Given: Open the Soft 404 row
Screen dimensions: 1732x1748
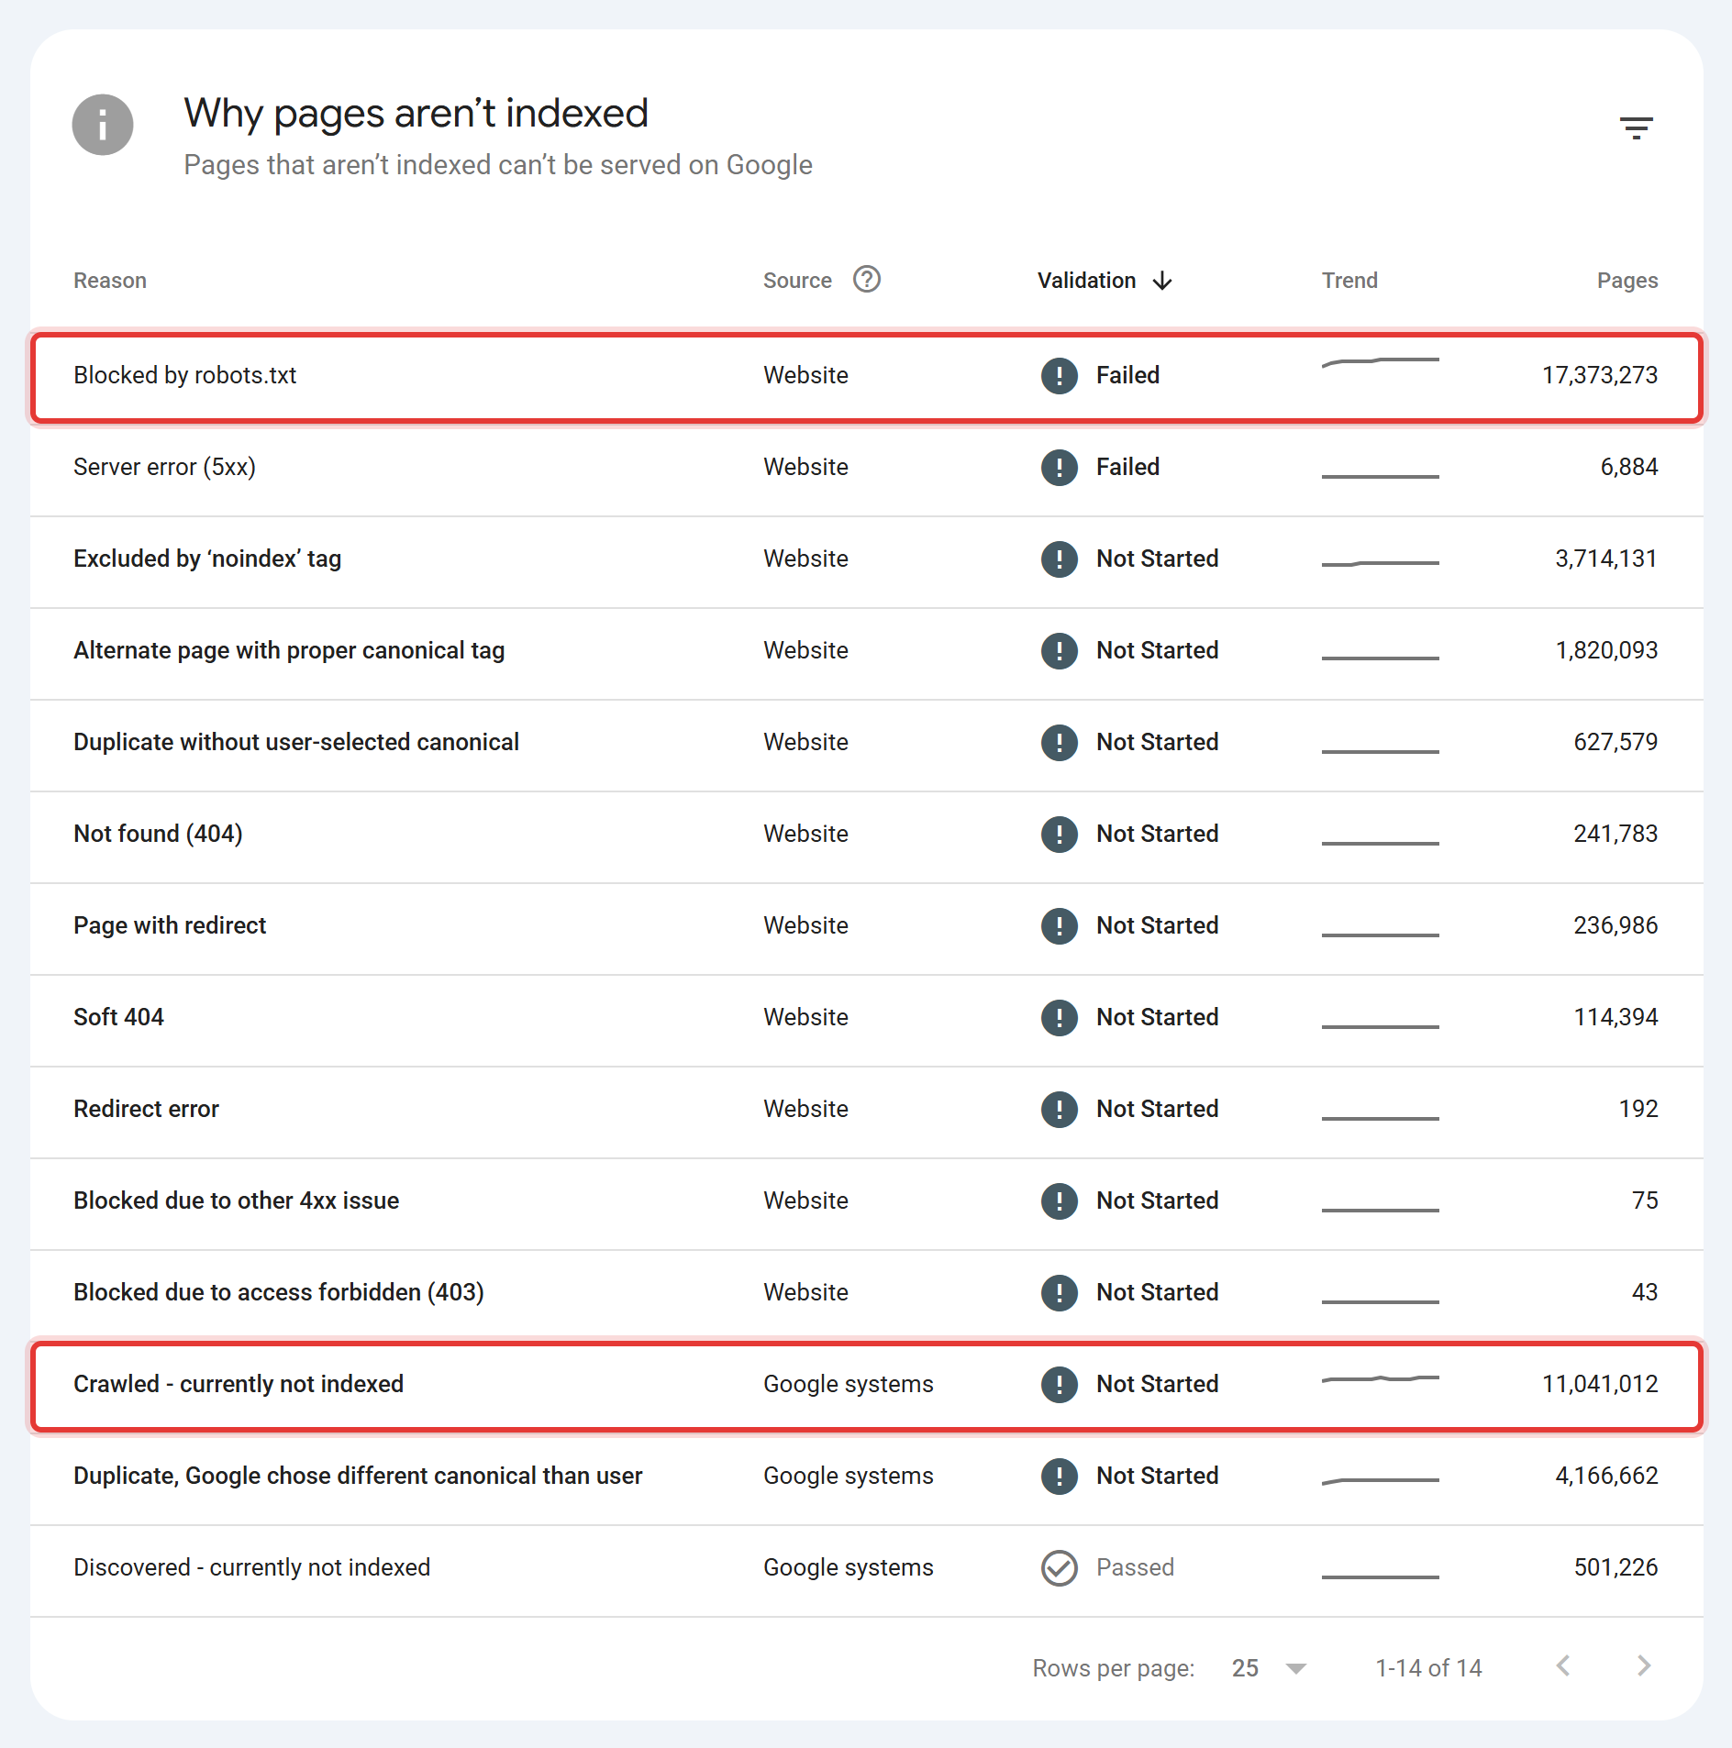Looking at the screenshot, I should [x=867, y=1020].
